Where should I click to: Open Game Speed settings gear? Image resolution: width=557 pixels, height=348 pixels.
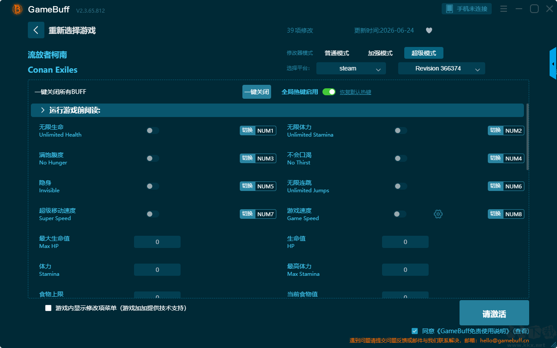438,214
